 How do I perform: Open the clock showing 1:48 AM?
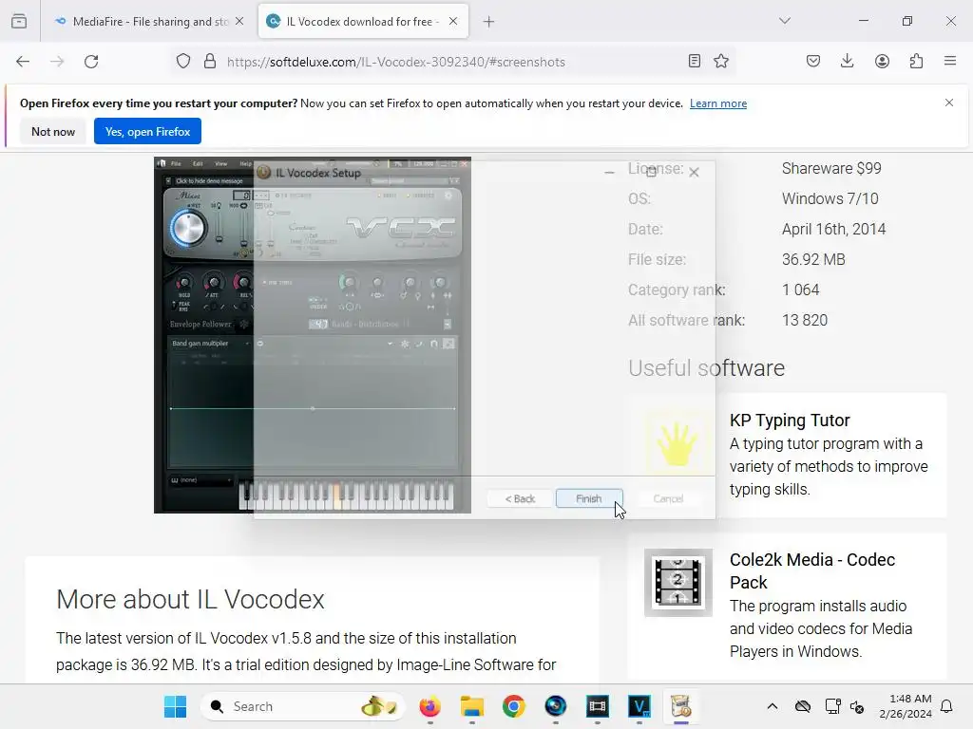pos(906,706)
